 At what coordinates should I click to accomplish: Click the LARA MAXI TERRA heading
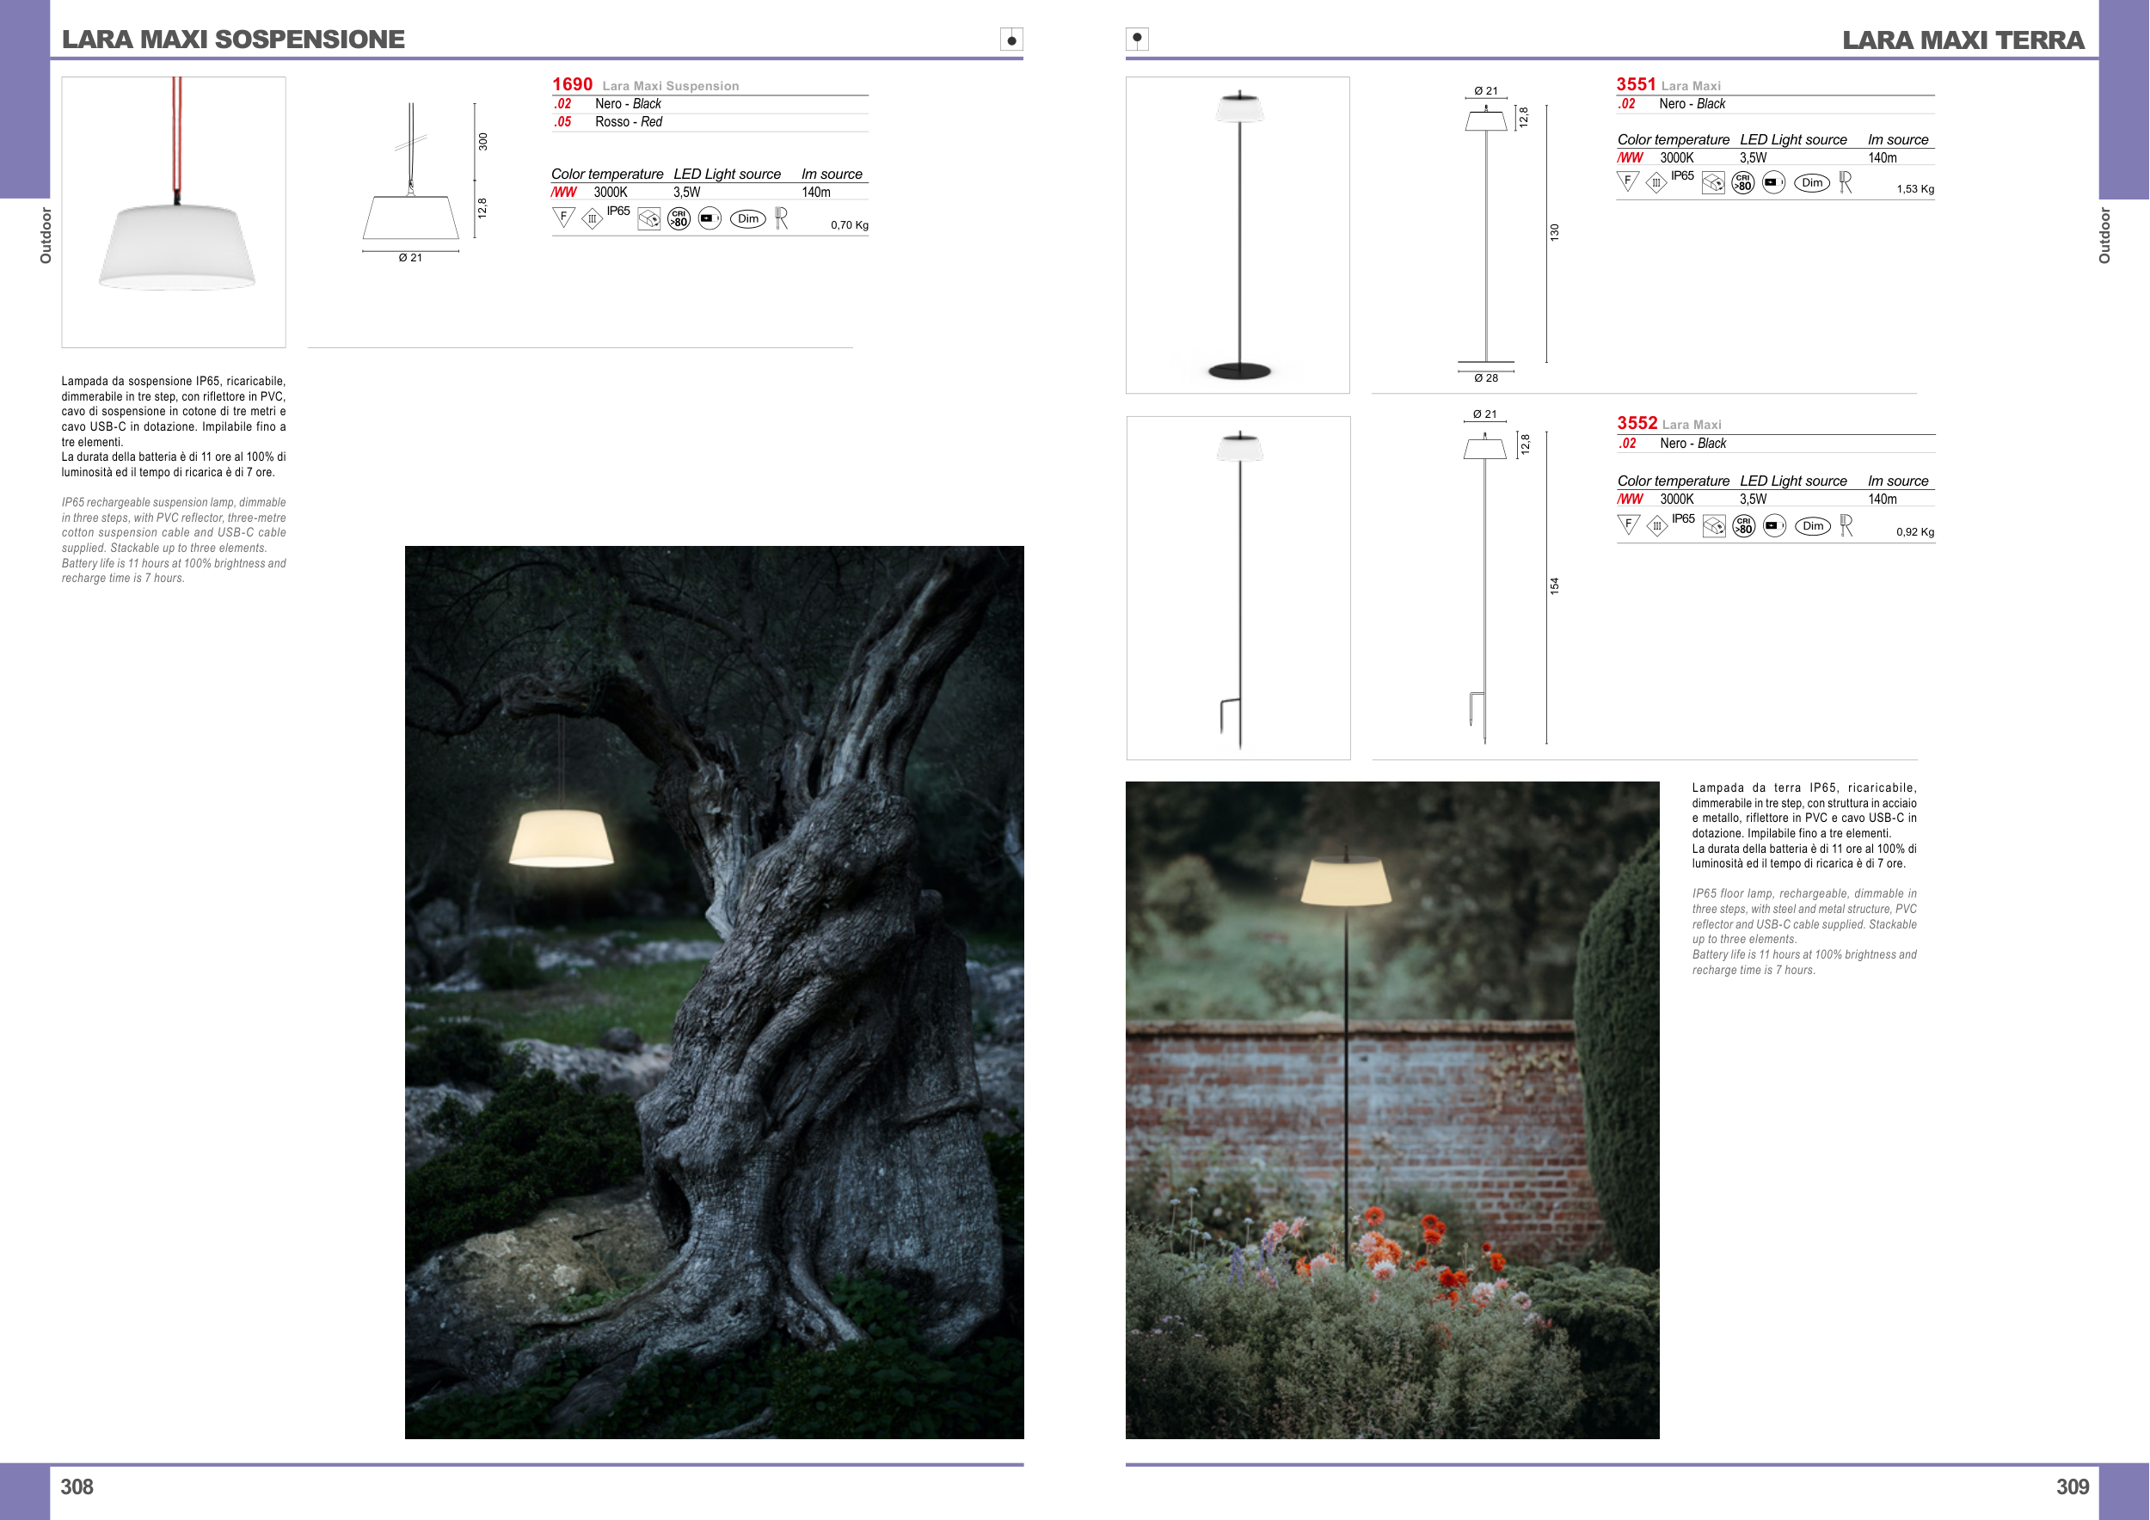tap(1963, 40)
